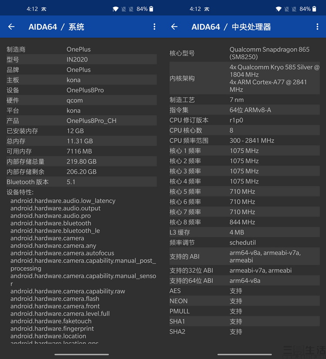Tap home gesture bar on left screen

(x=82, y=355)
